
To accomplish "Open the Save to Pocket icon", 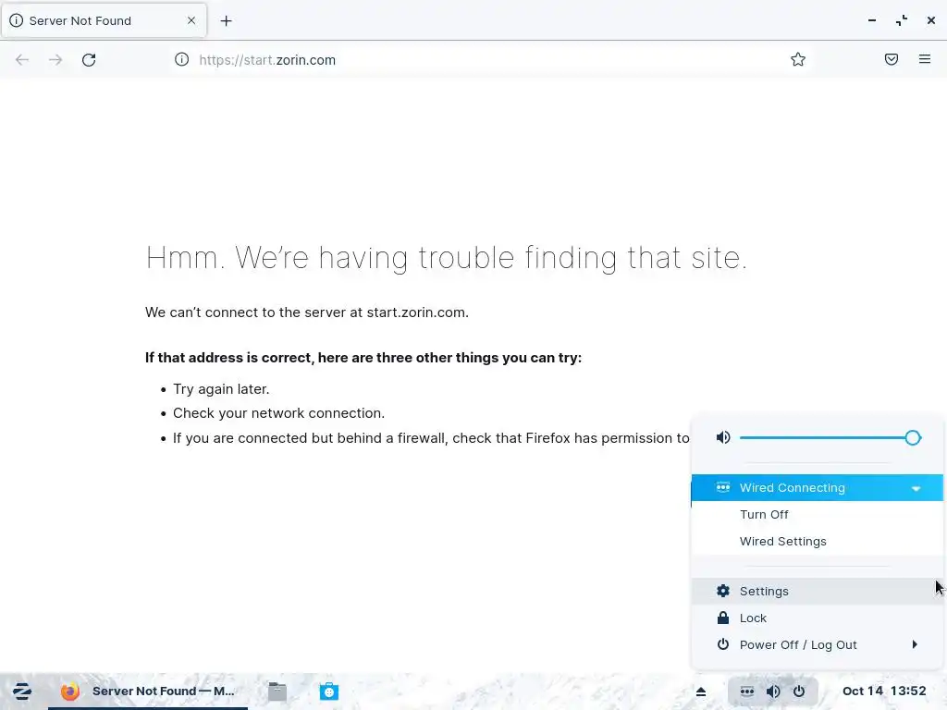I will coord(892,59).
